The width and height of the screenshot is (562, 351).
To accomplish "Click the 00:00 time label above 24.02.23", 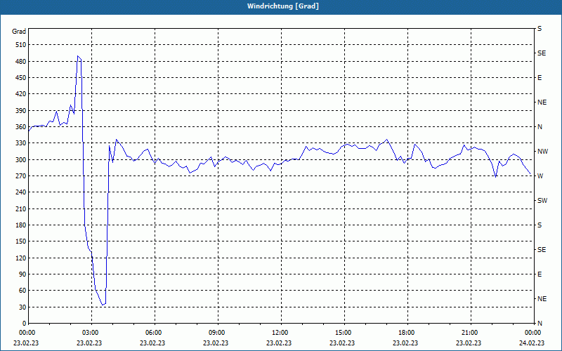I will pyautogui.click(x=532, y=333).
